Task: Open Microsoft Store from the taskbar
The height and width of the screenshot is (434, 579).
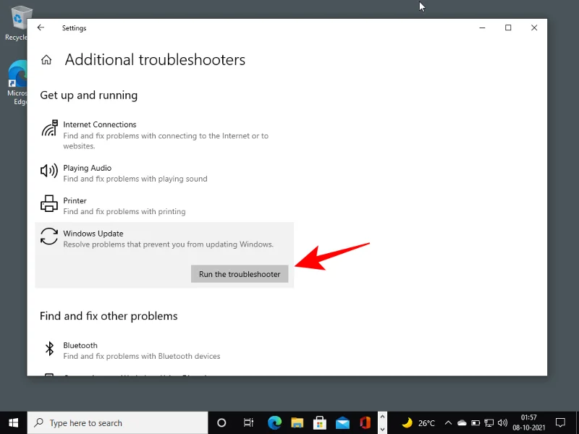Action: 319,422
